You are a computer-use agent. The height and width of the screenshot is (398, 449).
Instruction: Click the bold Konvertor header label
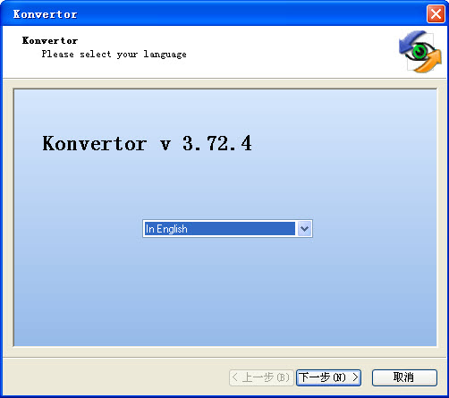[x=50, y=40]
